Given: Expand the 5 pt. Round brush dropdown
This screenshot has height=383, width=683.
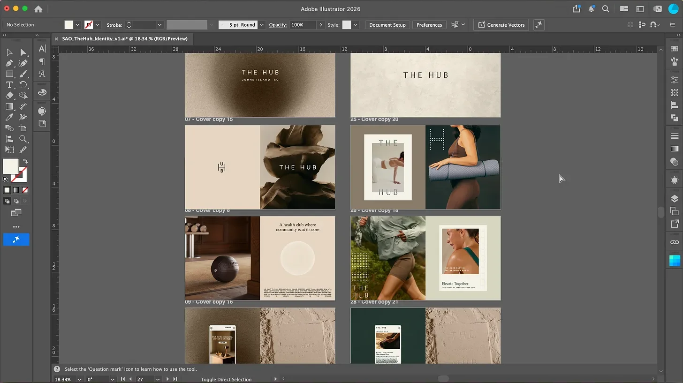Looking at the screenshot, I should pos(262,25).
